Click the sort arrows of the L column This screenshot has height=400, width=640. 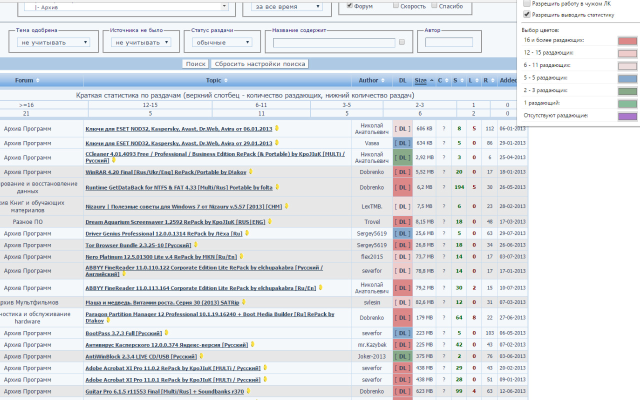(476, 80)
